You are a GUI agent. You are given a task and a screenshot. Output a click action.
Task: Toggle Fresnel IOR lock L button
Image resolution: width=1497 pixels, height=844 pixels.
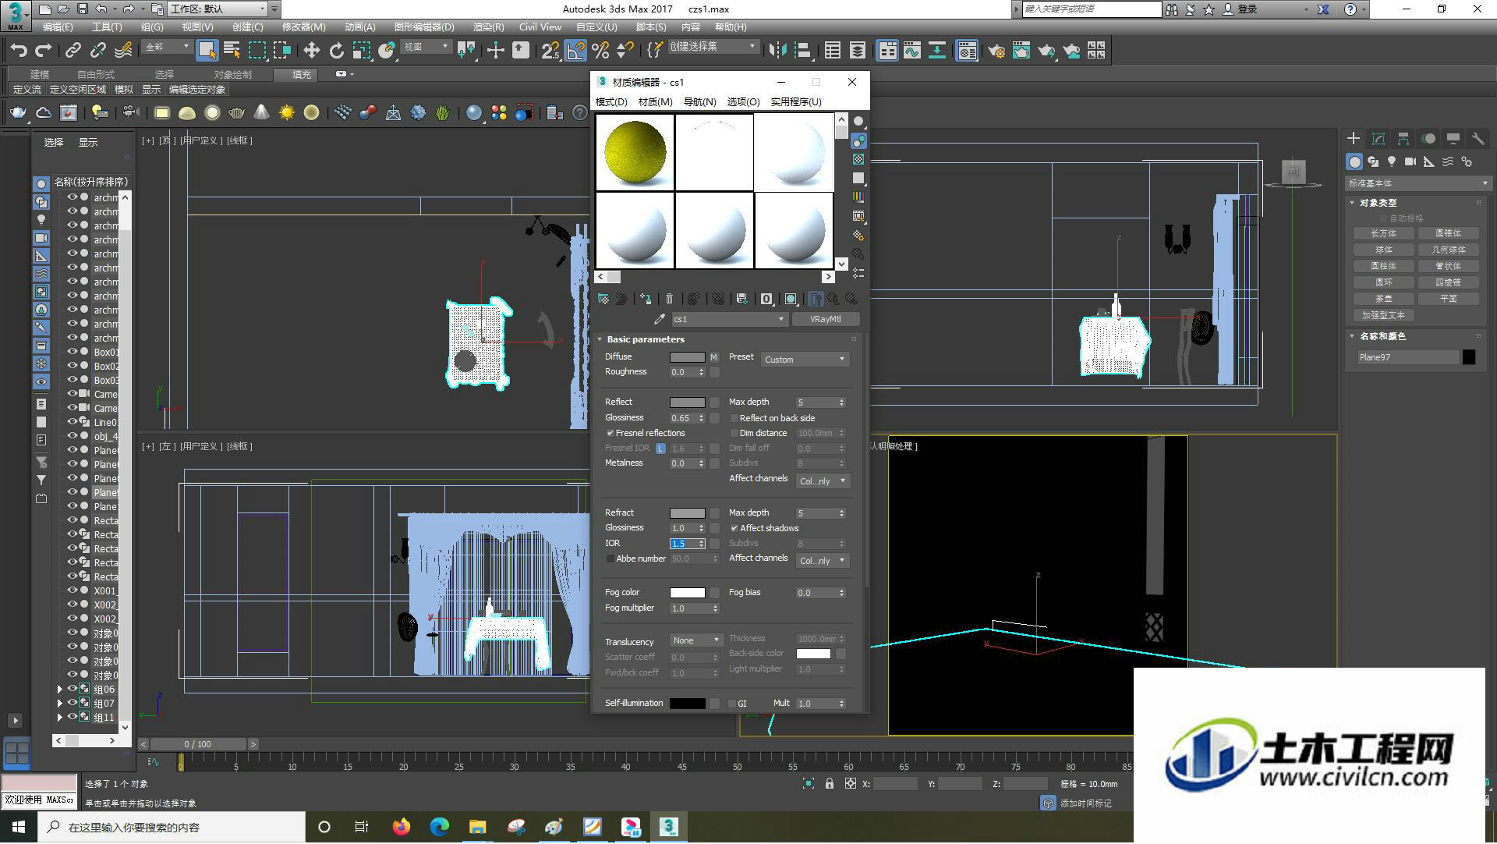[x=660, y=449]
